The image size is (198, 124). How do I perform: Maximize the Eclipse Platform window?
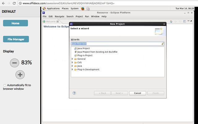(x=188, y=13)
